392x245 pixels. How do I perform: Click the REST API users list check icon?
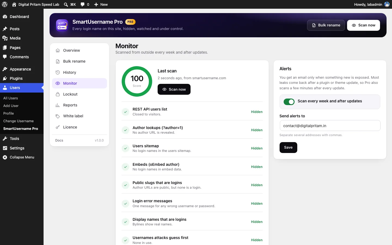tap(125, 112)
